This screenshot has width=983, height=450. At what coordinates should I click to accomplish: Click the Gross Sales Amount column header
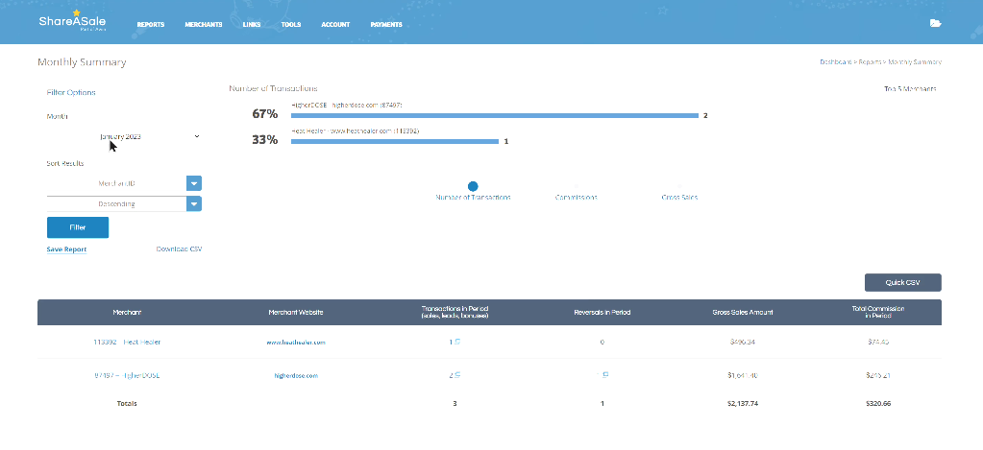[742, 312]
